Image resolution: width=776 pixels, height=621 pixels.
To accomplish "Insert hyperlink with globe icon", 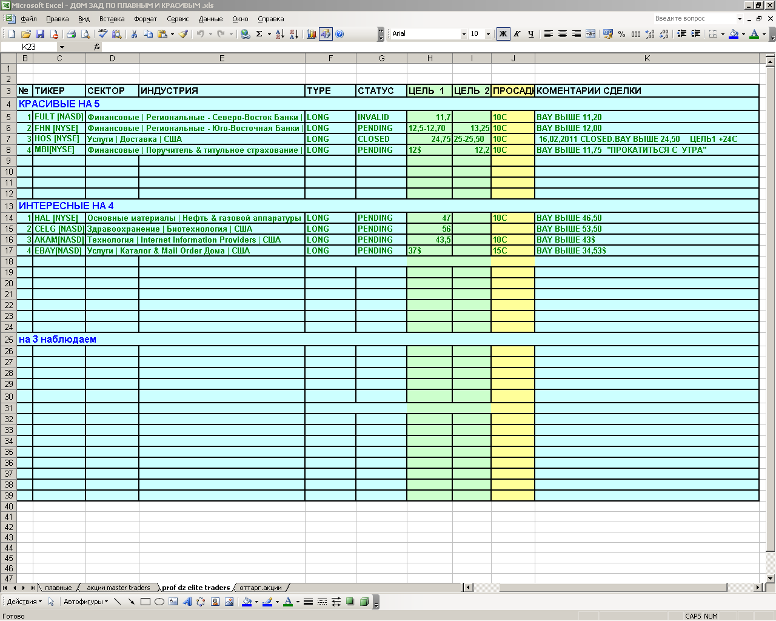I will click(245, 34).
